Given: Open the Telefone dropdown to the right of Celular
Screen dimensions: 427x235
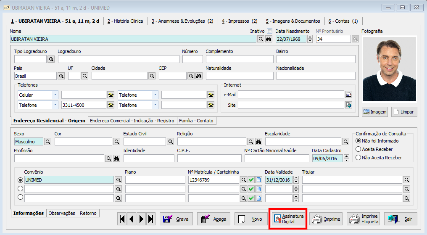Looking at the screenshot, I should tap(155, 95).
